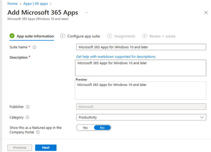Click the Publisher info icon
This screenshot has width=211, height=152.
click(x=27, y=107)
